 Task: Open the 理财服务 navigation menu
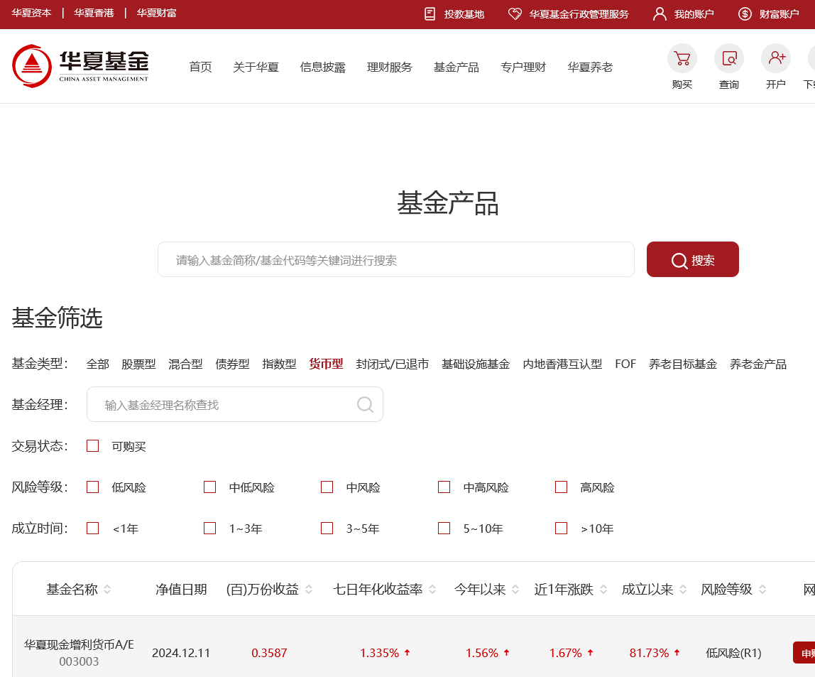(389, 67)
